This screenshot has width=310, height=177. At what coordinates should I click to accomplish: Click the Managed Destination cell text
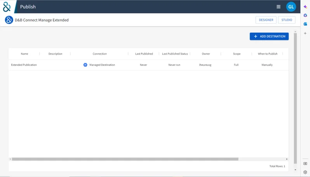click(102, 65)
